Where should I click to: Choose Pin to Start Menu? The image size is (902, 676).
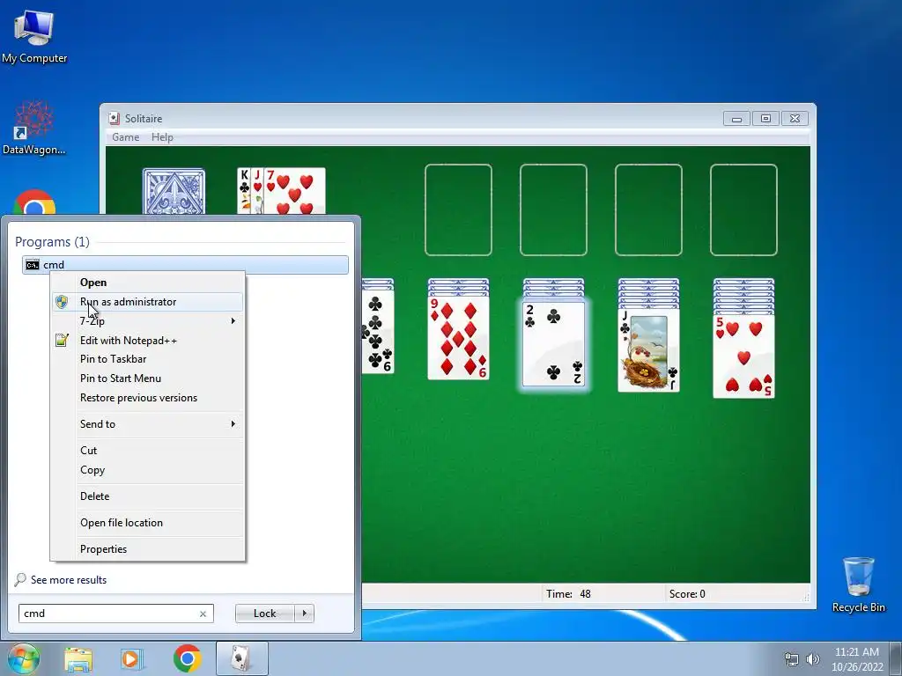coord(148,378)
